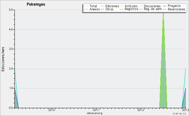Click the 2.0 y-axis value
This screenshot has height=116, width=189.
tap(11, 69)
